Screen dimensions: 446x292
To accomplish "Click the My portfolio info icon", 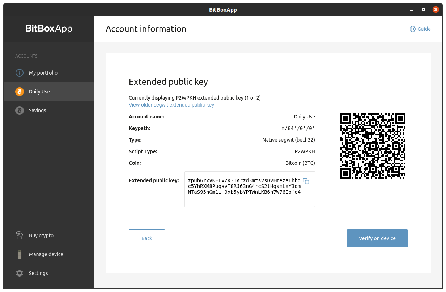I will coord(20,73).
